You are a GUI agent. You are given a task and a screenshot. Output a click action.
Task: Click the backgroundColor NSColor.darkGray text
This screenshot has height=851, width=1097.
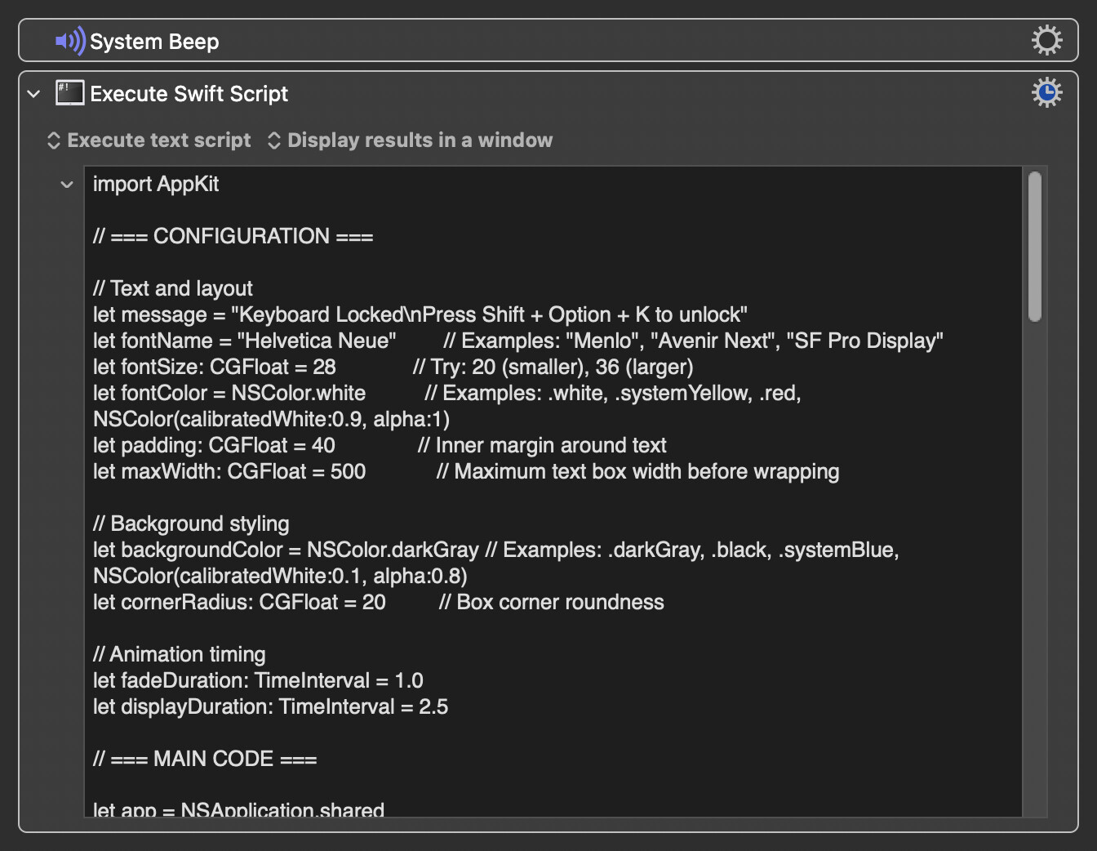point(392,550)
